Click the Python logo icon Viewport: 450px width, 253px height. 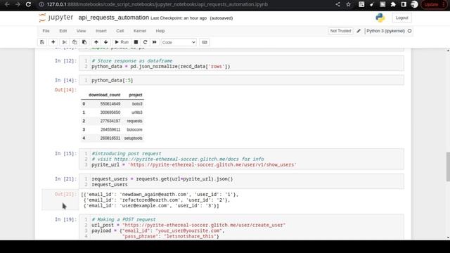[x=380, y=18]
